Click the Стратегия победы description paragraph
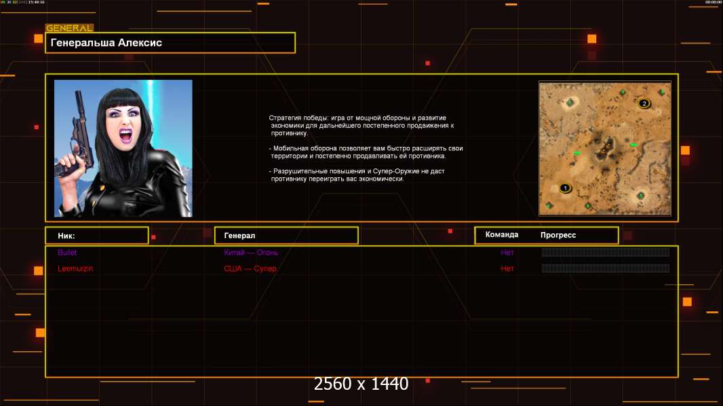The image size is (723, 406). click(x=361, y=126)
